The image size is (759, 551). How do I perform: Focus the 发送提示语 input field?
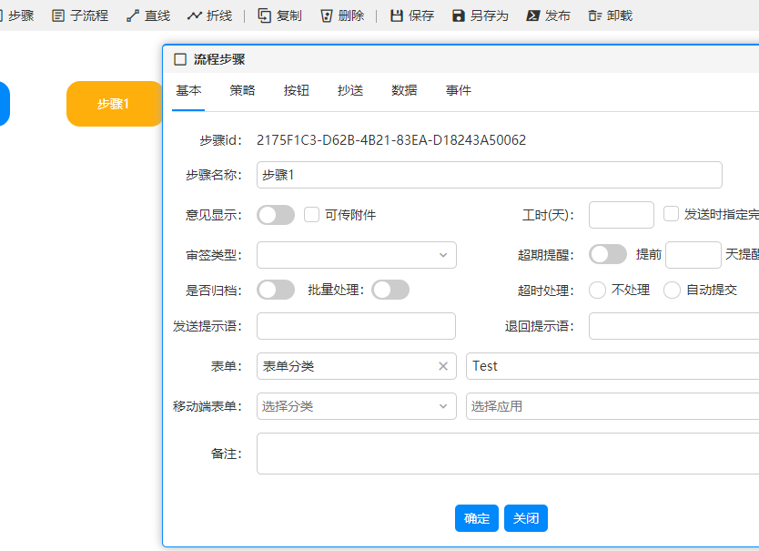click(356, 326)
